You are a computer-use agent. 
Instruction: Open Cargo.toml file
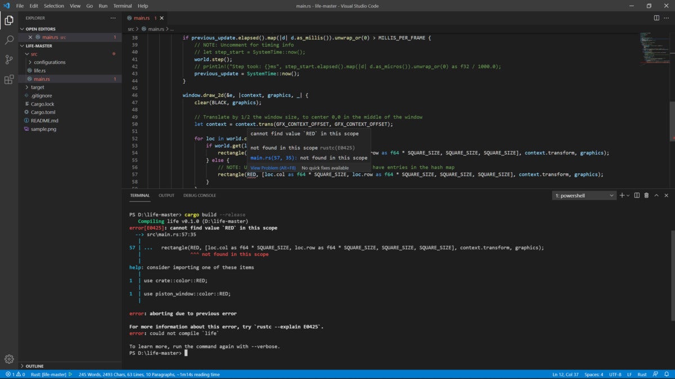70,112
